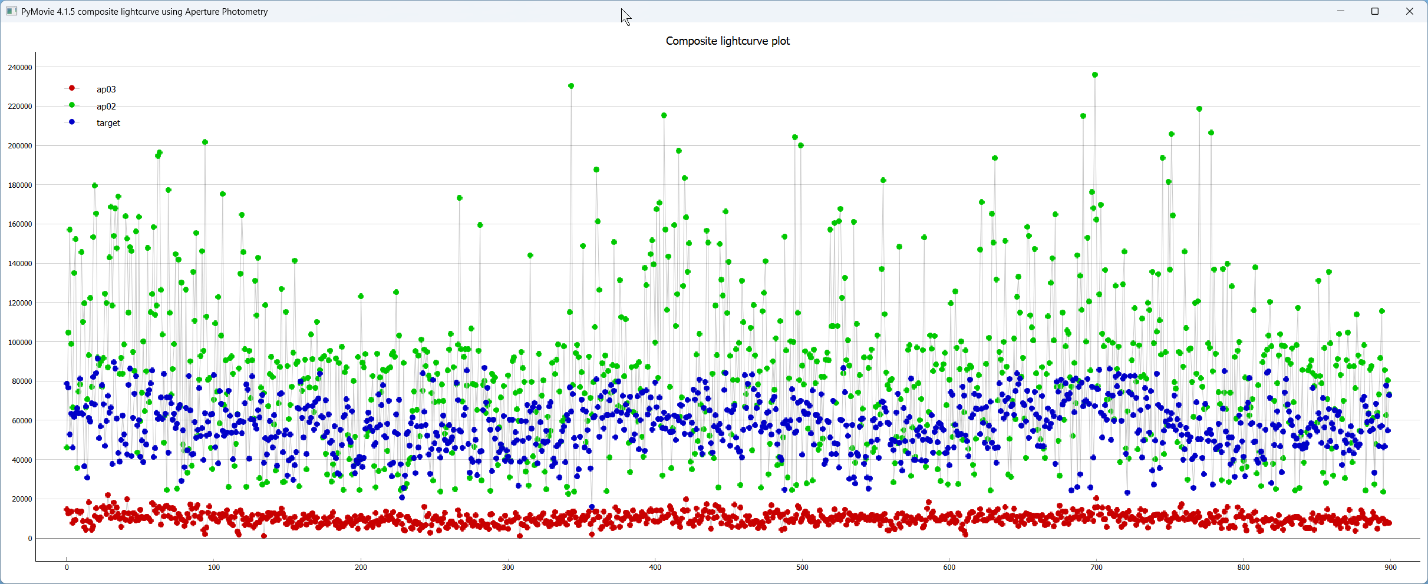Viewport: 1428px width, 584px height.
Task: Click the red ap03 legend marker
Action: [x=72, y=88]
